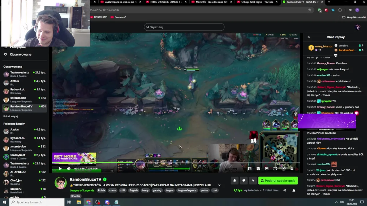Image resolution: width=367 pixels, height=206 pixels.
Task: Open picture-in-picture mini player
Action: (250, 169)
